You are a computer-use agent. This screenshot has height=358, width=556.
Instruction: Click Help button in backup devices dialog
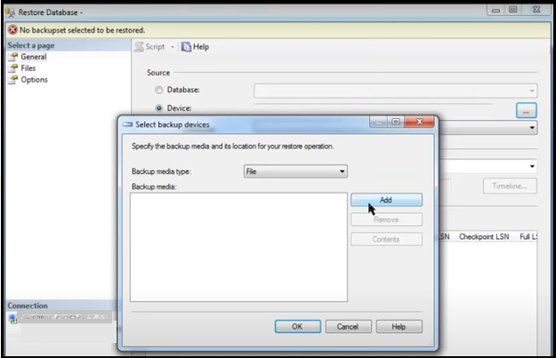[398, 326]
